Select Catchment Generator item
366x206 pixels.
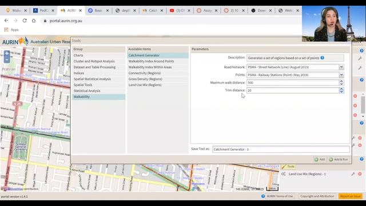(158, 56)
